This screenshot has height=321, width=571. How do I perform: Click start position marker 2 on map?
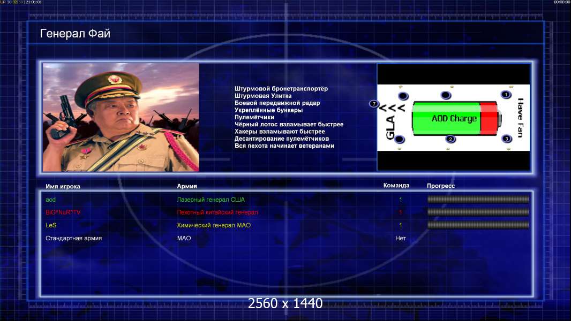coord(450,139)
